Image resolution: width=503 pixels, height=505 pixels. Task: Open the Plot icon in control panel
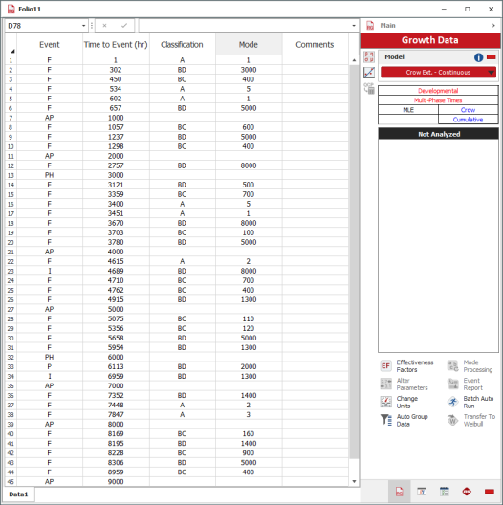coord(369,73)
